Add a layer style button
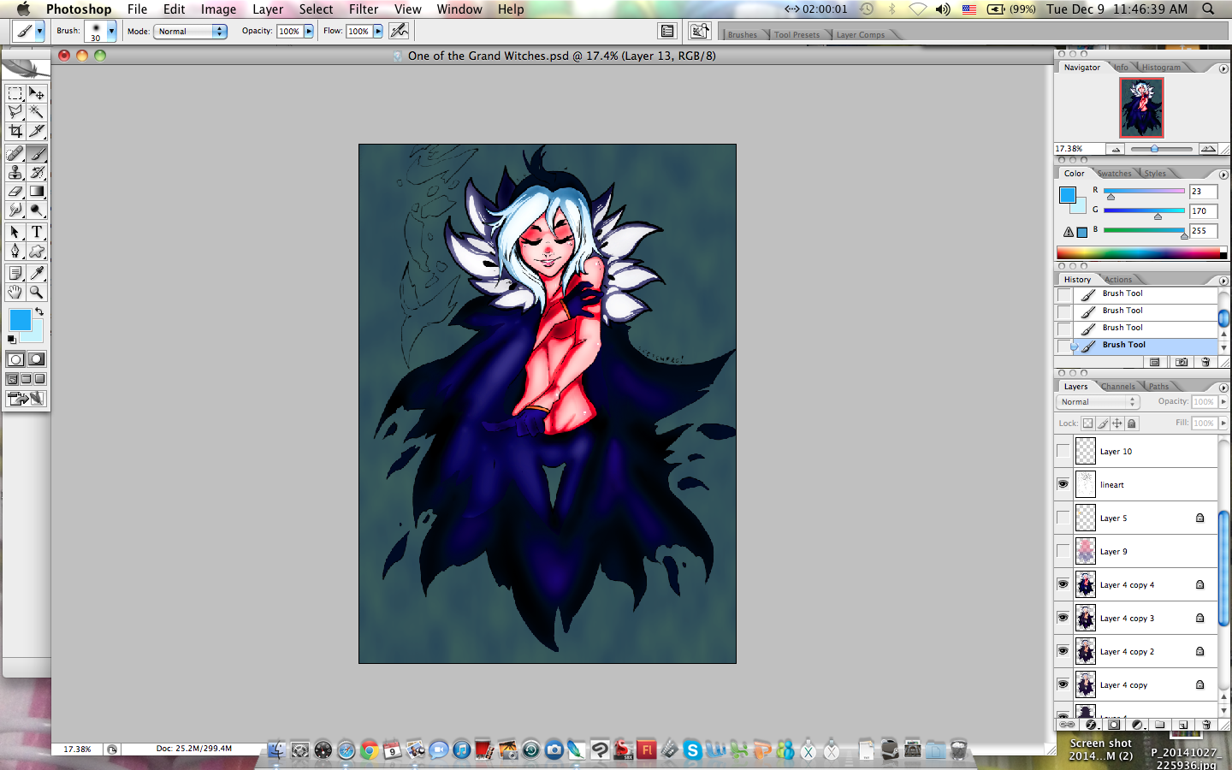Screen dimensions: 1232x770 (x=1091, y=725)
